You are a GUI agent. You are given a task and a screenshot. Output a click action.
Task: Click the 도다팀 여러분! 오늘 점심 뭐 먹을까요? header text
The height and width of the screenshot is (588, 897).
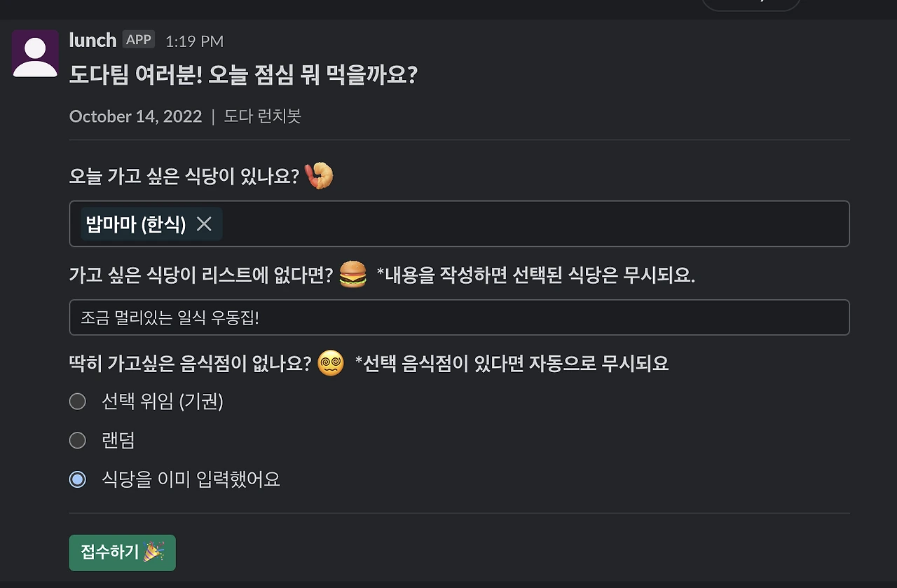tap(243, 75)
